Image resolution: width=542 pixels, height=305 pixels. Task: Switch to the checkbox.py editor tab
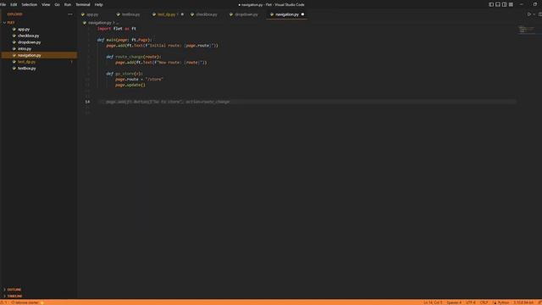[x=207, y=14]
